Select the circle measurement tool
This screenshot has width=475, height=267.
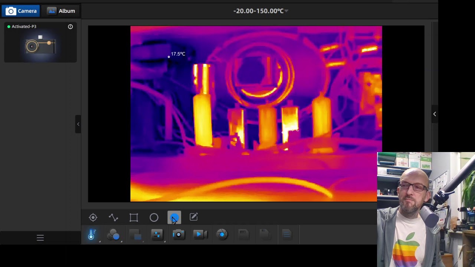(x=154, y=218)
